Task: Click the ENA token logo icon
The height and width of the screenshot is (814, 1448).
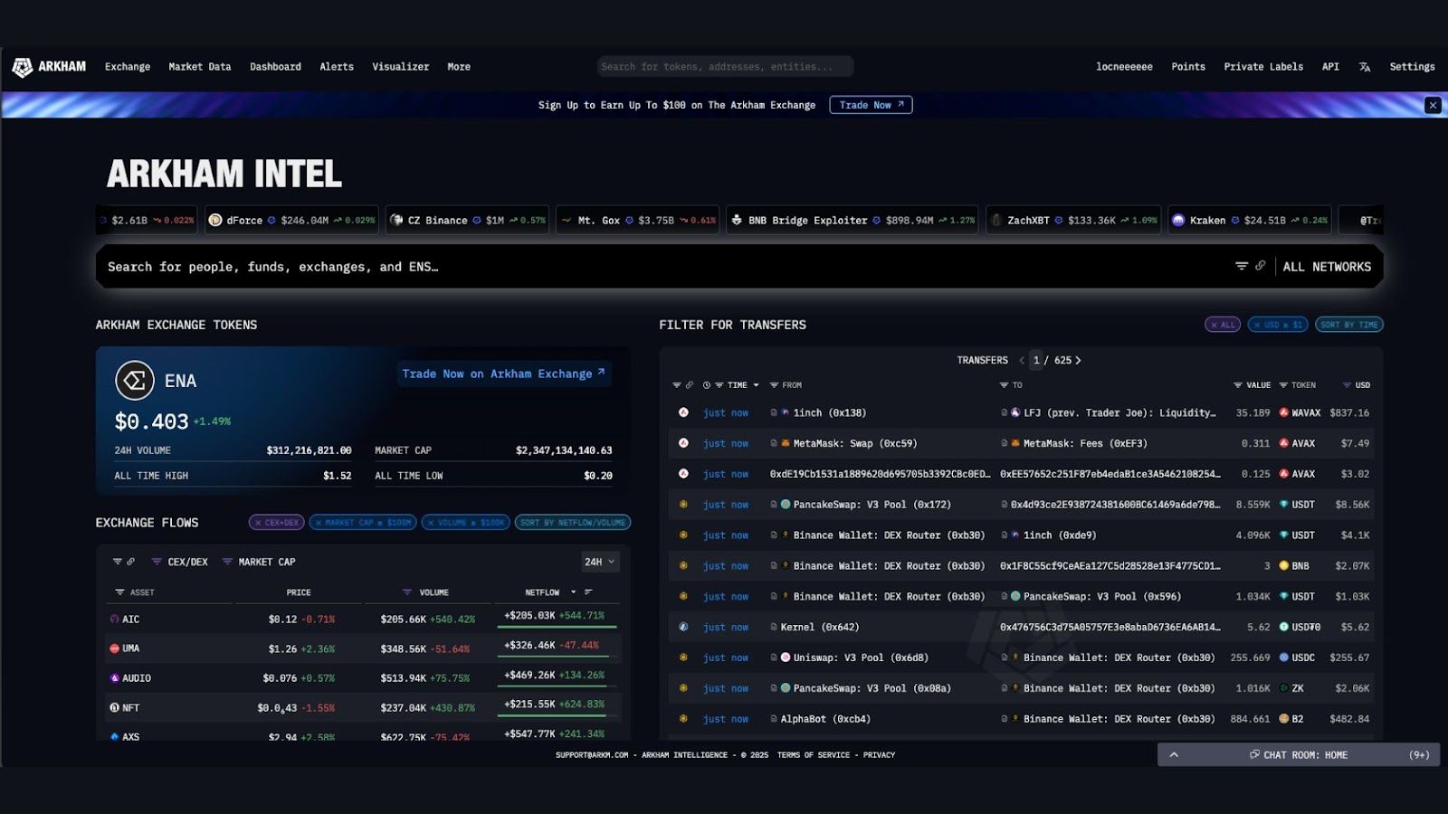Action: click(135, 381)
